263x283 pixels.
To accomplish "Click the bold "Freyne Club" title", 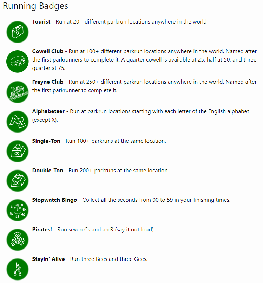I will click(x=48, y=82).
